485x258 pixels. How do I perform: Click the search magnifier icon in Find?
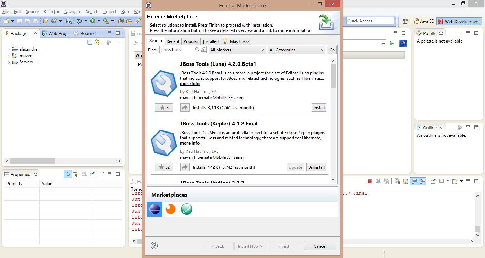click(197, 50)
